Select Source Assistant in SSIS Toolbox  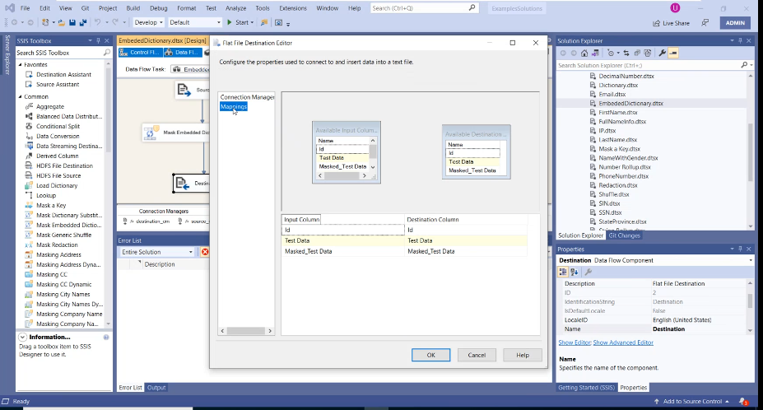[x=58, y=84]
